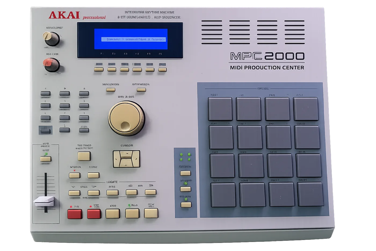The width and height of the screenshot is (376, 251).
Task: Click the last button in the LOCATE row
Action: tap(150, 192)
